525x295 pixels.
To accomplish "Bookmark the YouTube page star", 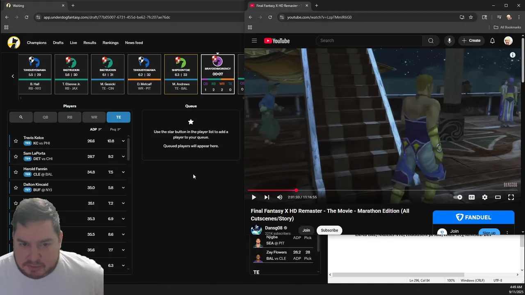I will point(471,17).
